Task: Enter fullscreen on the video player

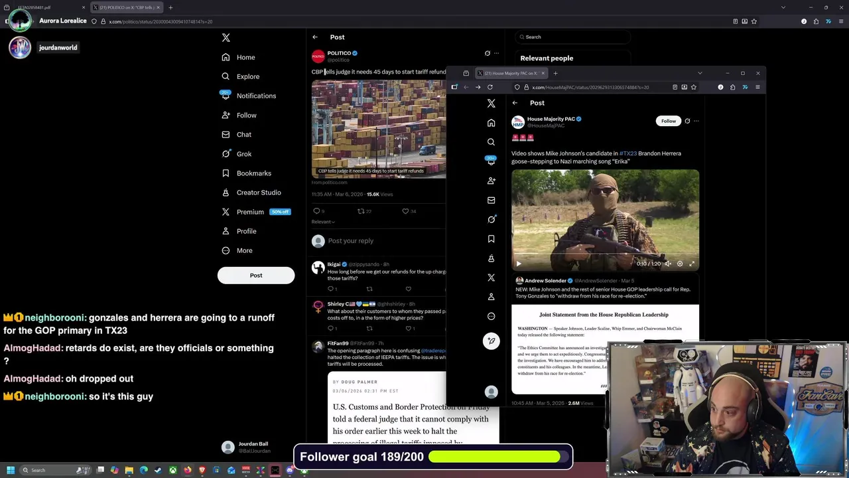Action: [x=692, y=264]
